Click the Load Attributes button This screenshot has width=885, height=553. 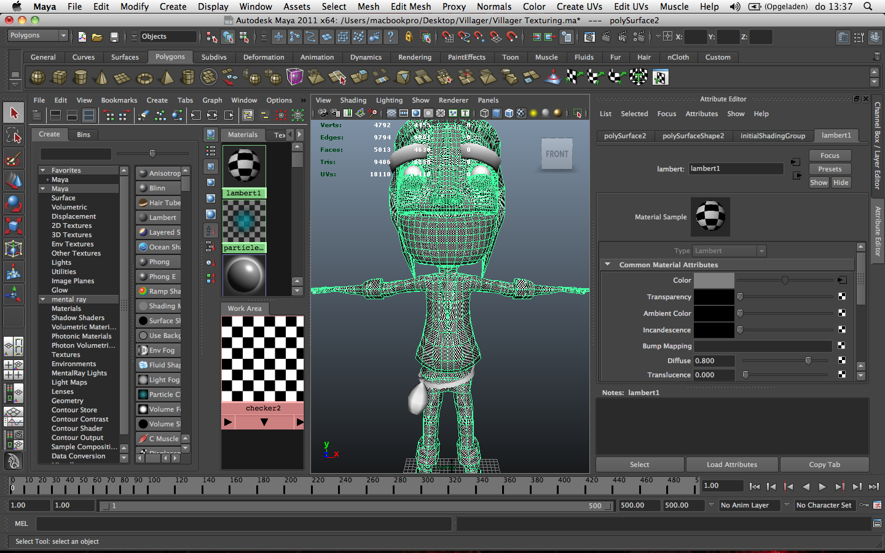click(x=731, y=465)
